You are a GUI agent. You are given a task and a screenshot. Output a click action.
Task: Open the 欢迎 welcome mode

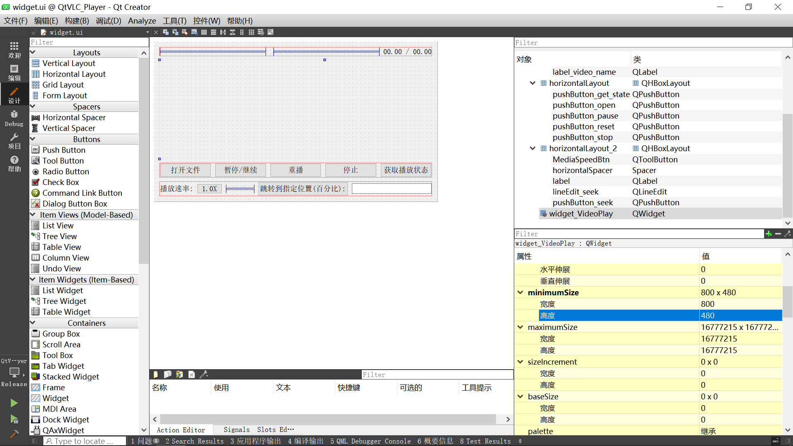(14, 50)
